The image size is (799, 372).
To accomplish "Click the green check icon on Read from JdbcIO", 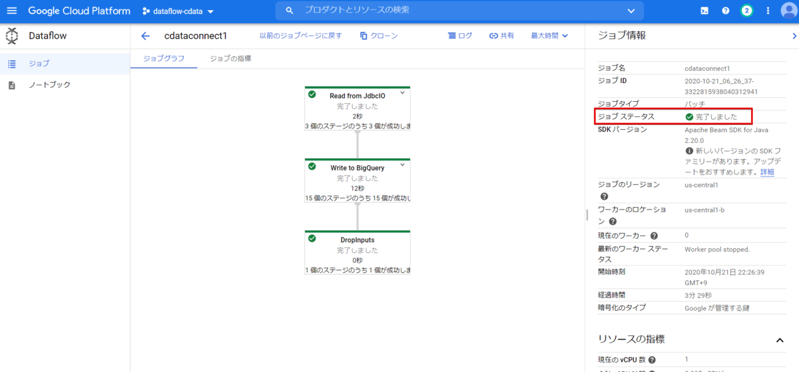I will pyautogui.click(x=312, y=94).
